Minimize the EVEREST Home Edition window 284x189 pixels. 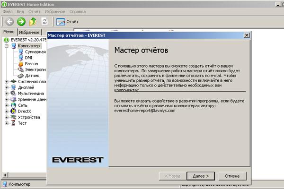[278, 4]
